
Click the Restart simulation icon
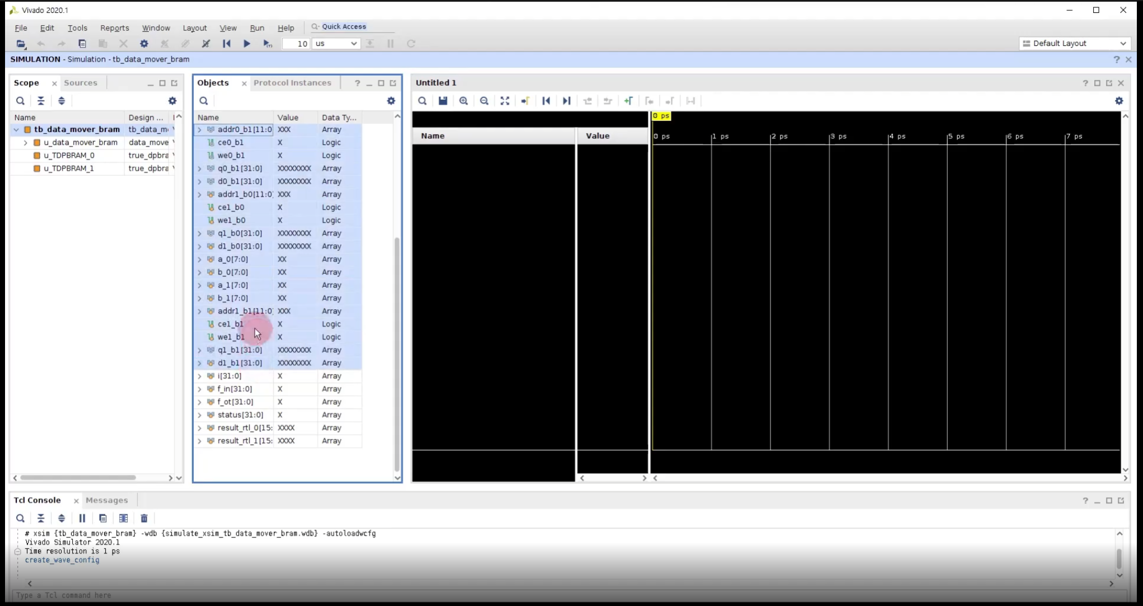226,44
